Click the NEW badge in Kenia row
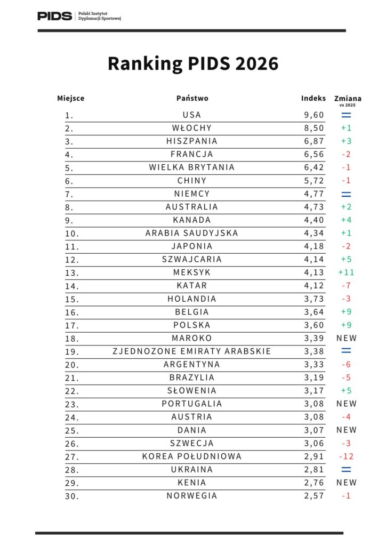The height and width of the screenshot is (546, 386). [x=347, y=483]
